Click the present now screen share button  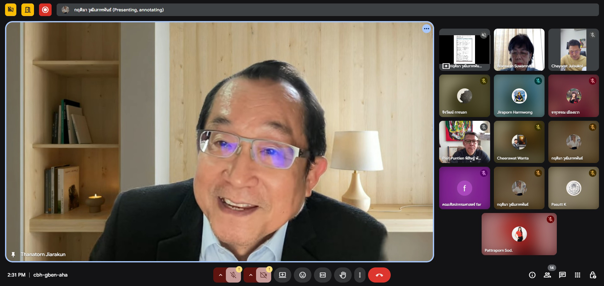(282, 275)
